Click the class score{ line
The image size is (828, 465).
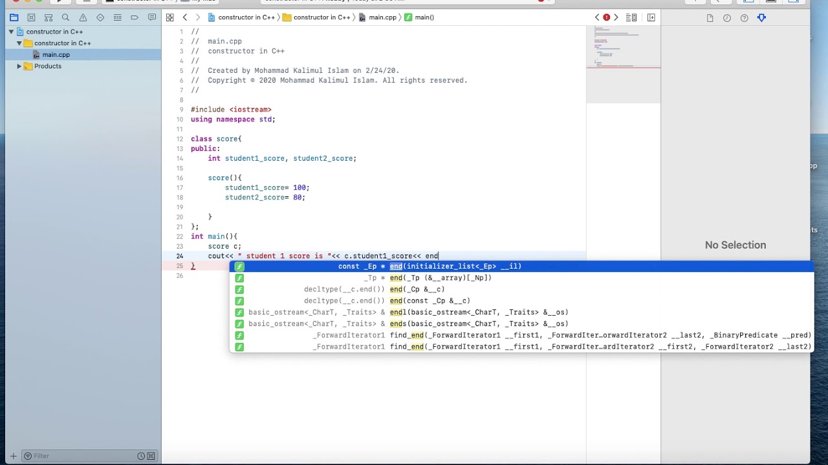point(216,139)
